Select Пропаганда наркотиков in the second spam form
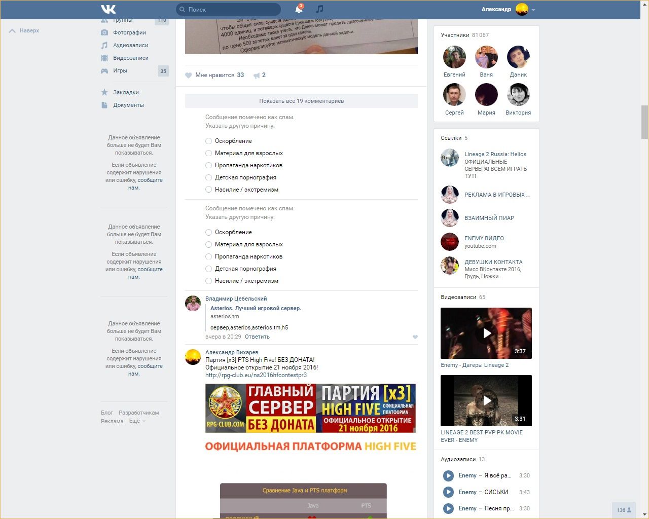 [x=208, y=256]
